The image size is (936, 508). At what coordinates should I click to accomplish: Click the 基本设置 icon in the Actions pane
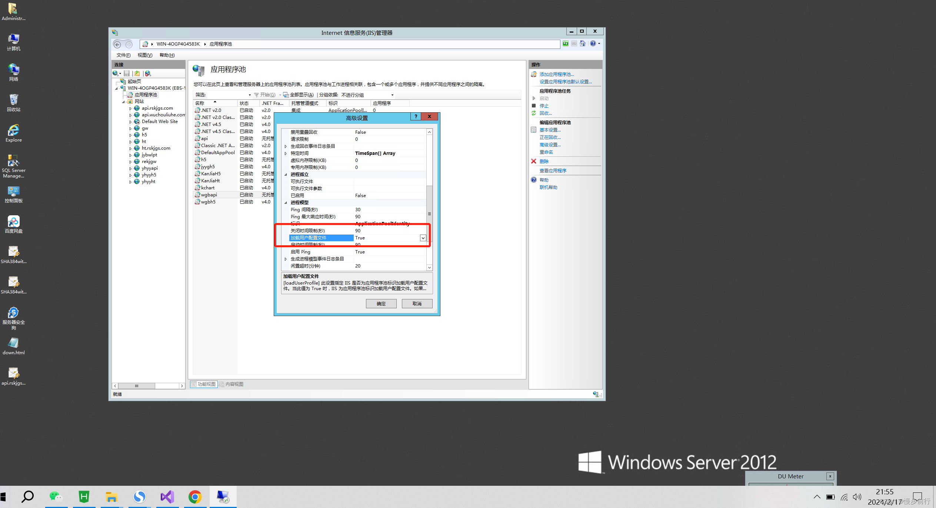tap(534, 130)
